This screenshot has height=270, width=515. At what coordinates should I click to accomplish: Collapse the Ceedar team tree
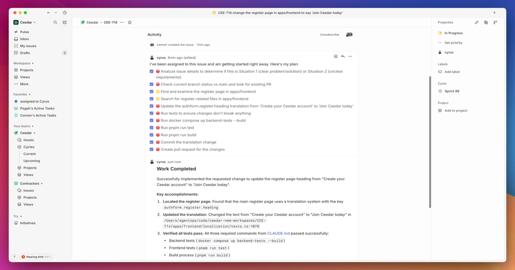pyautogui.click(x=35, y=133)
